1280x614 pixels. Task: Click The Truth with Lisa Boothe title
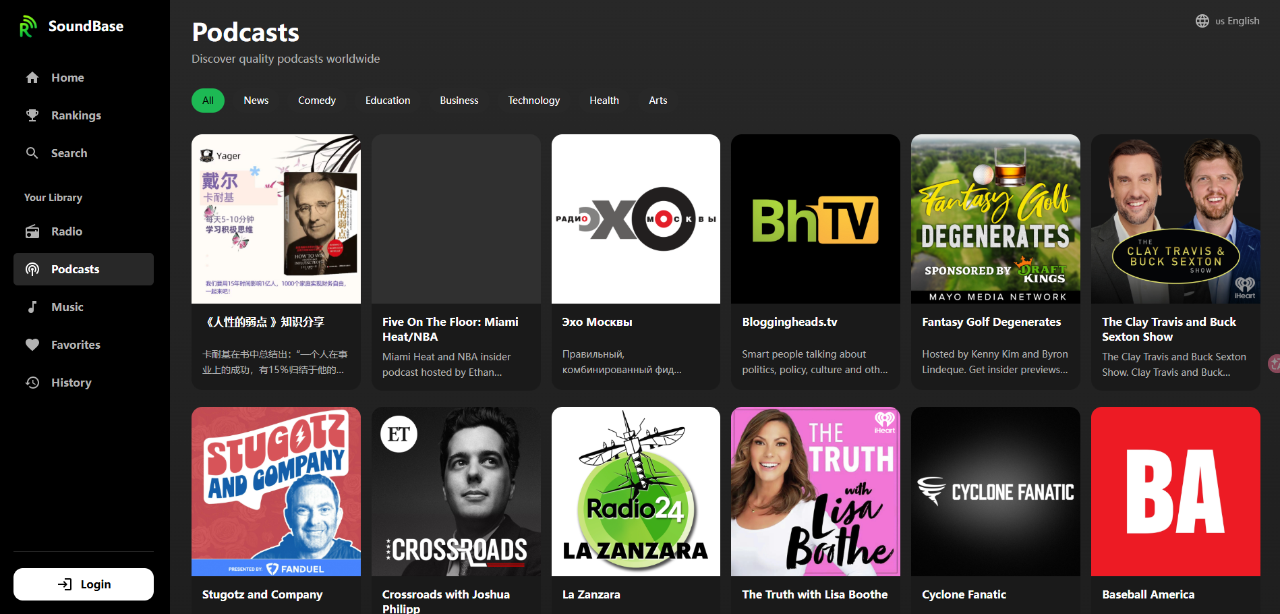point(815,594)
